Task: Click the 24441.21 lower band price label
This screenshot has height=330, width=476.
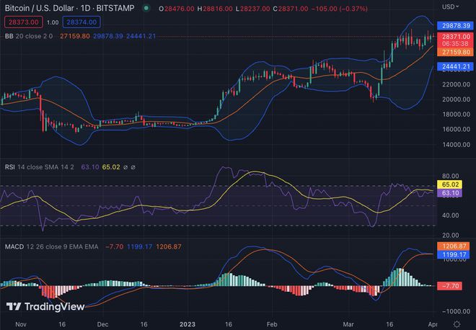Action: point(456,66)
